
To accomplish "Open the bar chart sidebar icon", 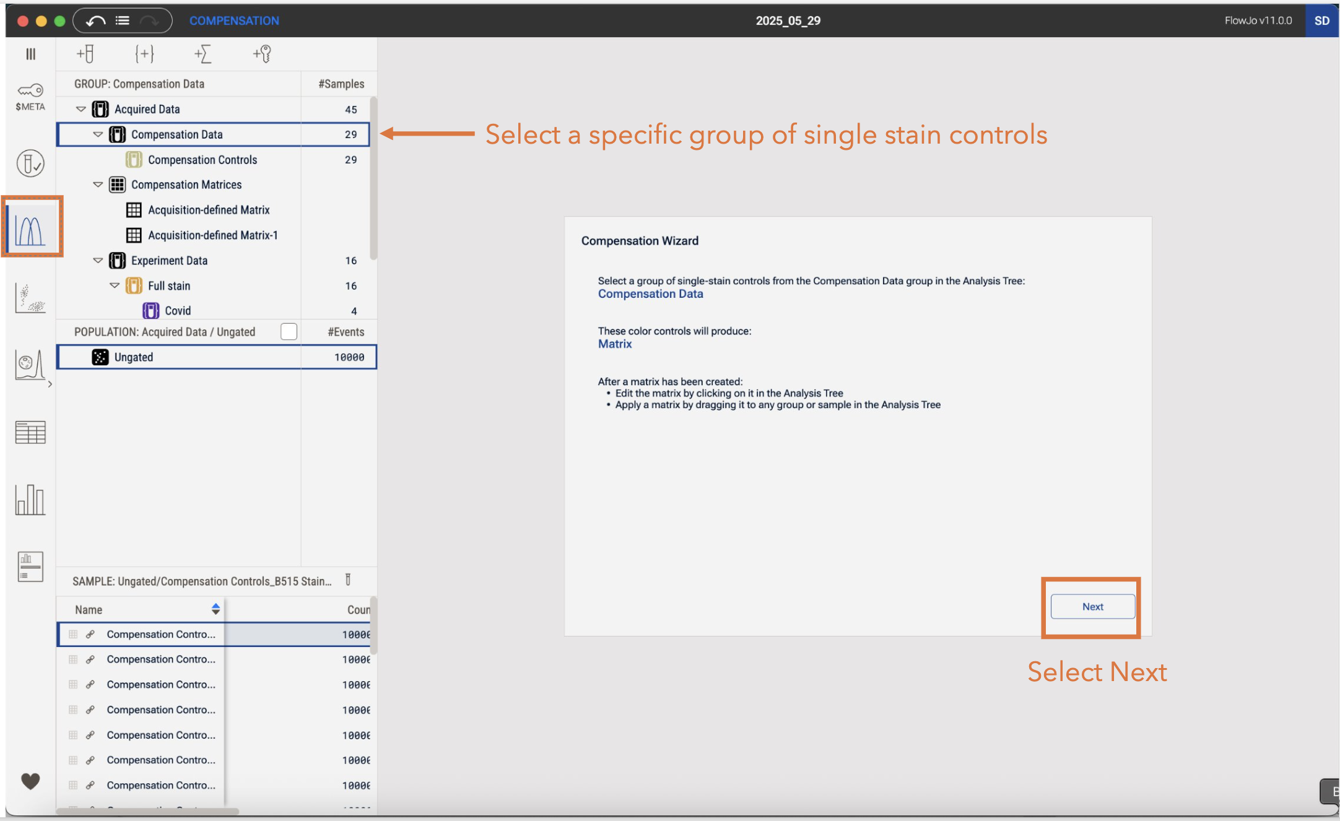I will pos(30,499).
